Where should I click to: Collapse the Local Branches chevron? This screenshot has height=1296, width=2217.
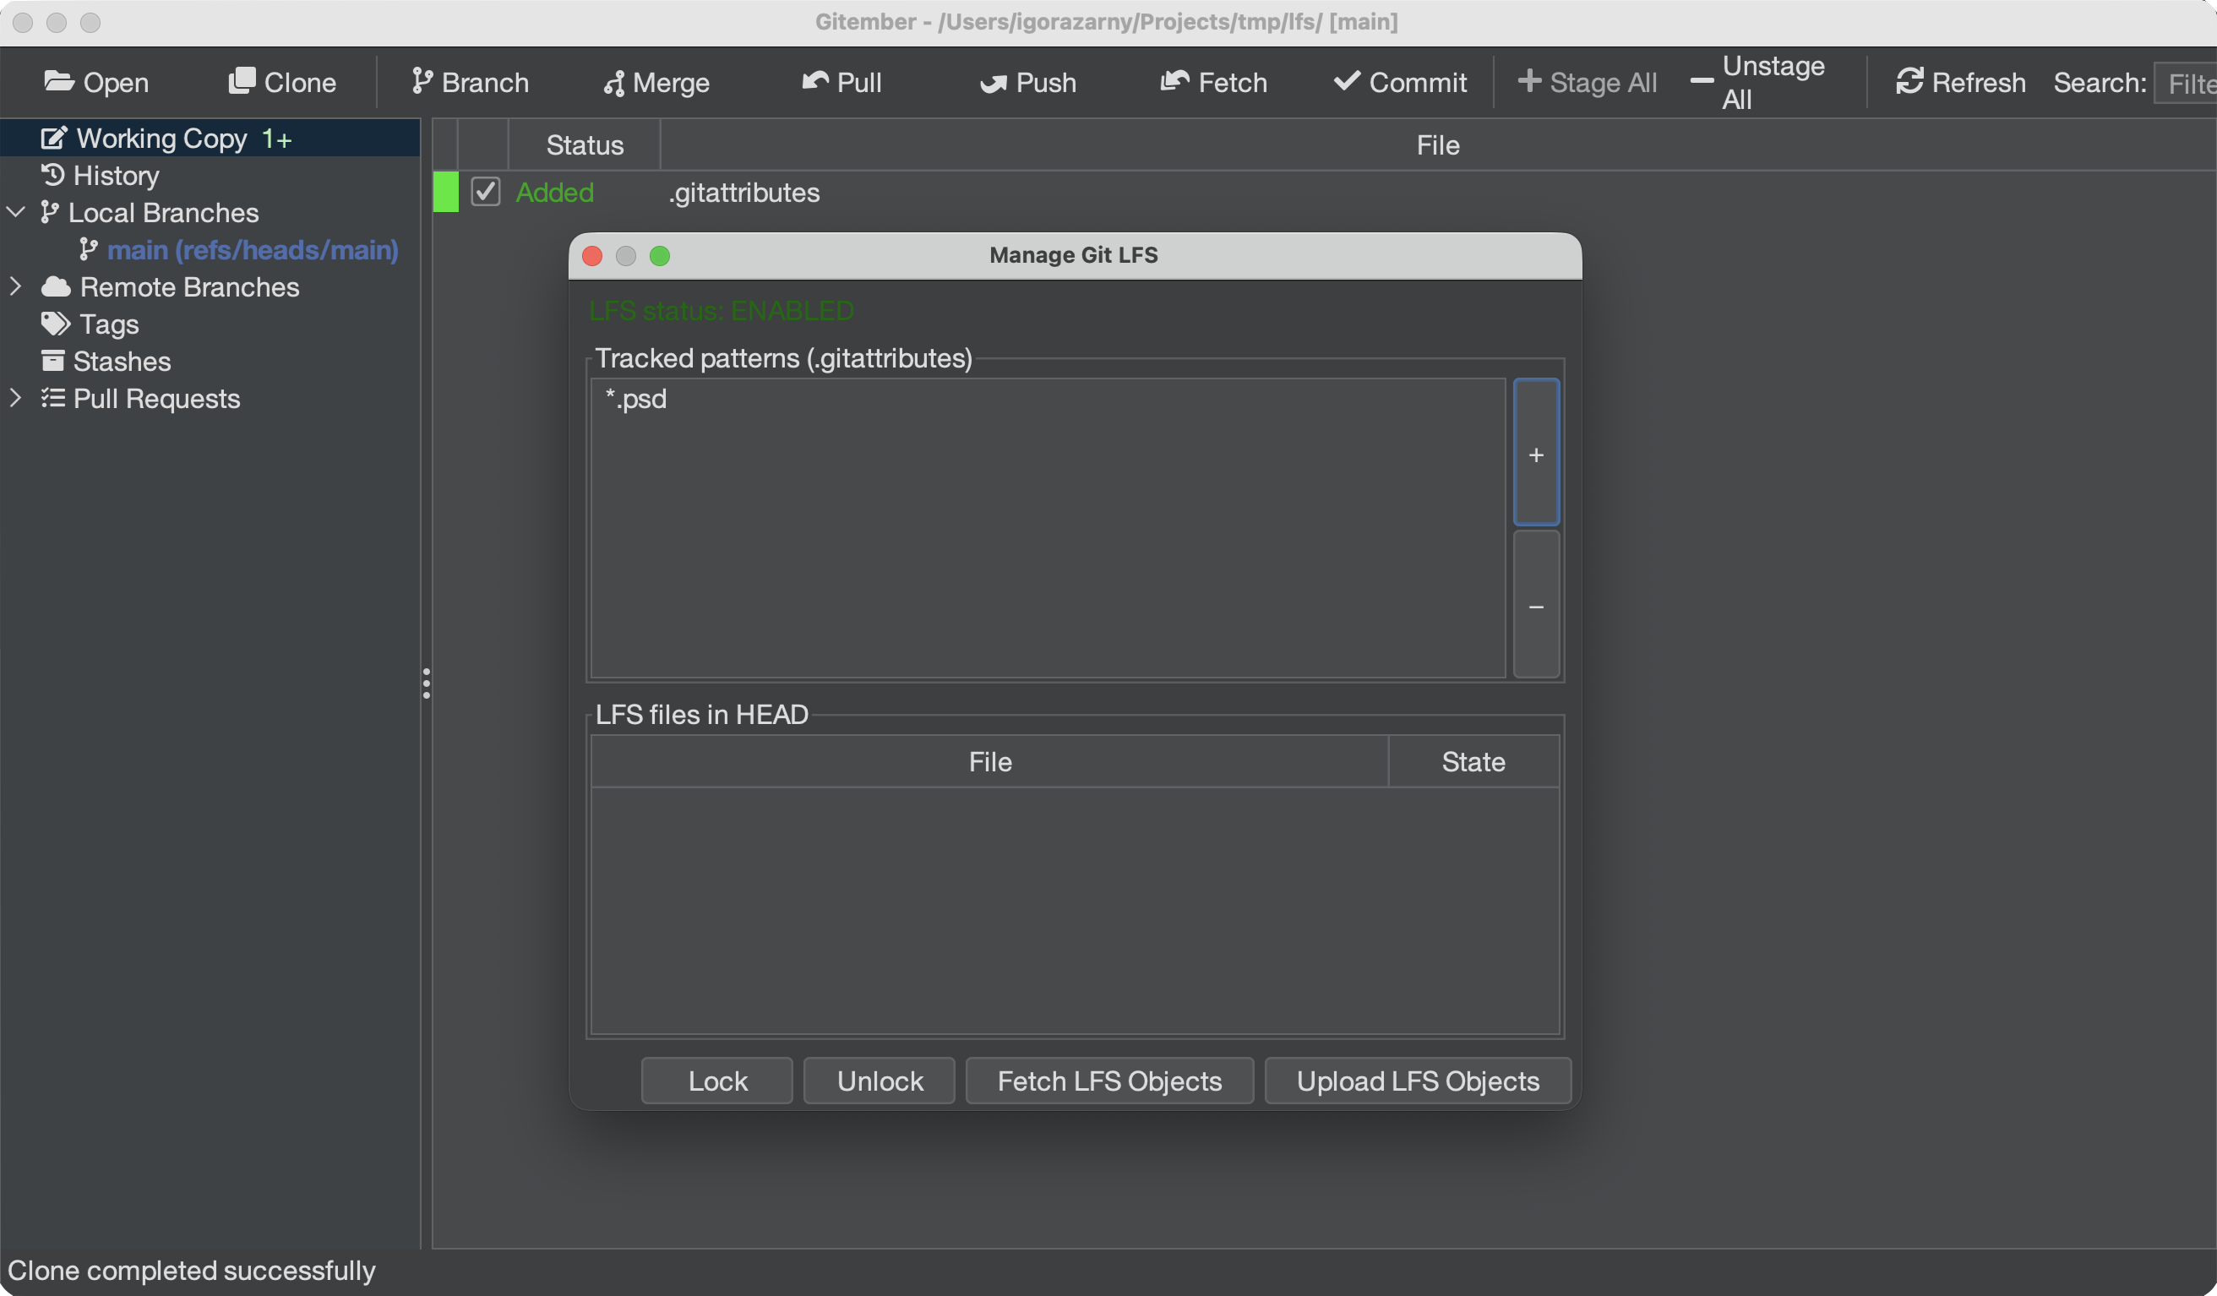pos(16,212)
